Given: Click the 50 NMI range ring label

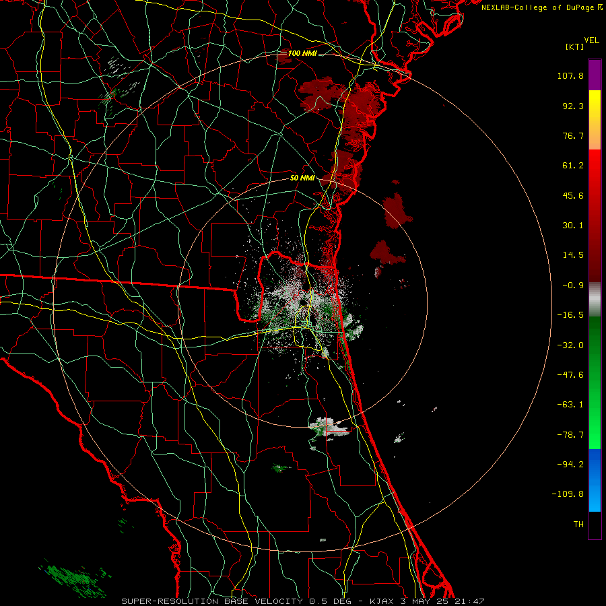Looking at the screenshot, I should 302,178.
